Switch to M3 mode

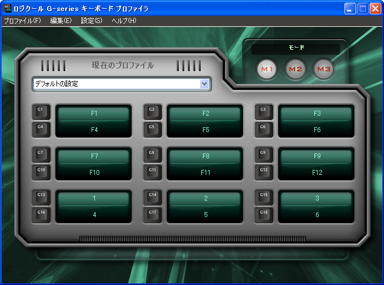(324, 69)
